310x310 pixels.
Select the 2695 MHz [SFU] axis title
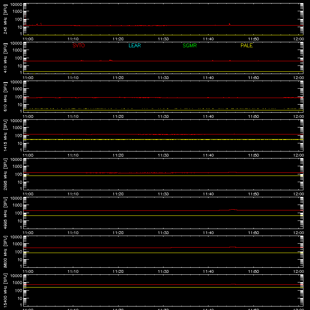[x=5, y=174]
